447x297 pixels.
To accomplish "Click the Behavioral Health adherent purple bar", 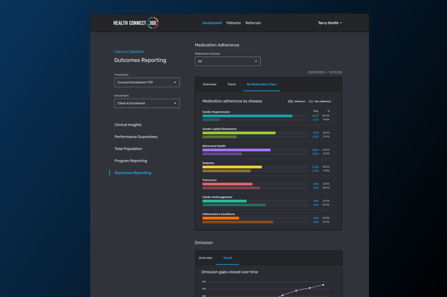I will (x=237, y=150).
